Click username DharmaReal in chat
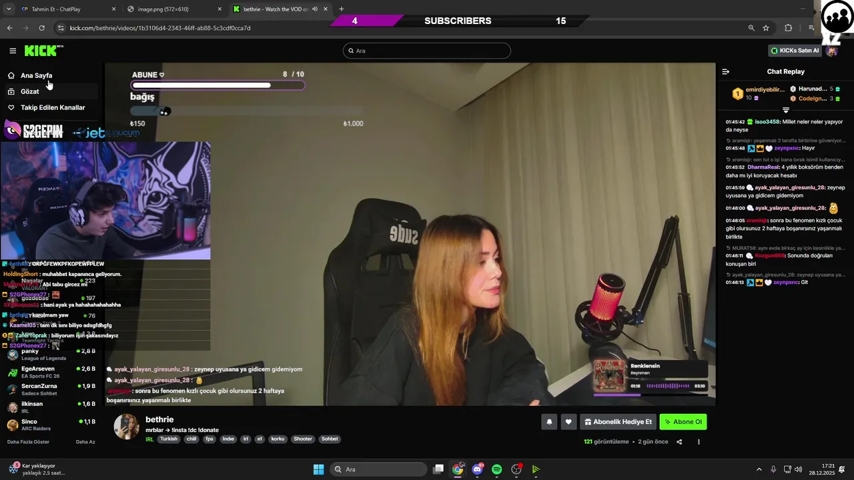 (763, 167)
